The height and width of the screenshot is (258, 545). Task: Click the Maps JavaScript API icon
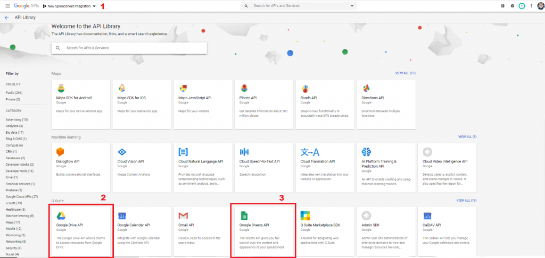[x=183, y=88]
